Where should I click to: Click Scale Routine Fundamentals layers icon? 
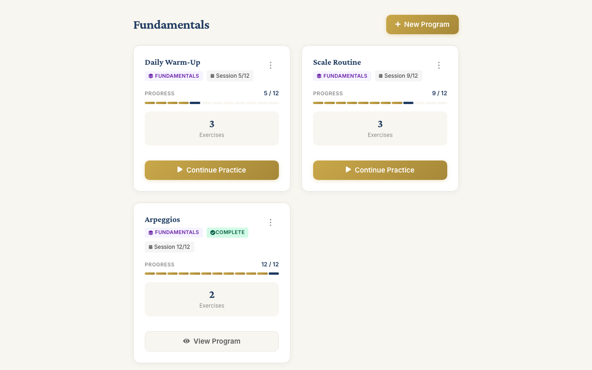pyautogui.click(x=319, y=76)
